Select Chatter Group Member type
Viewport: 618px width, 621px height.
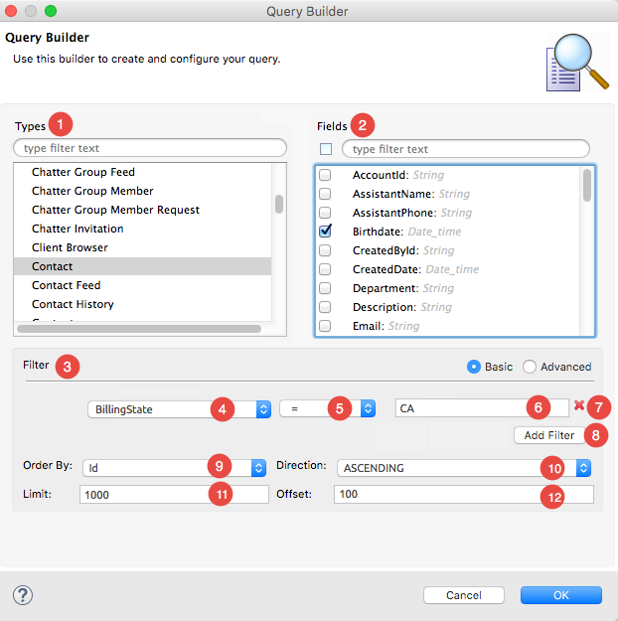coord(92,191)
